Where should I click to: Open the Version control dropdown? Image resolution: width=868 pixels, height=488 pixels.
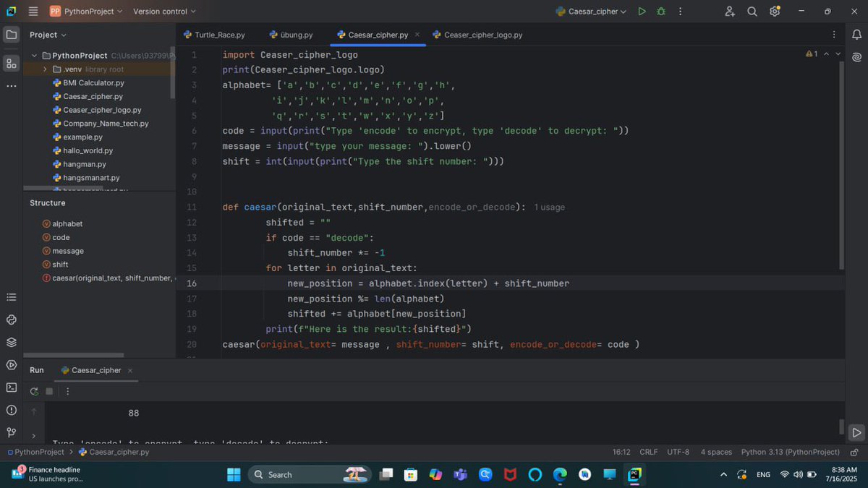click(165, 12)
